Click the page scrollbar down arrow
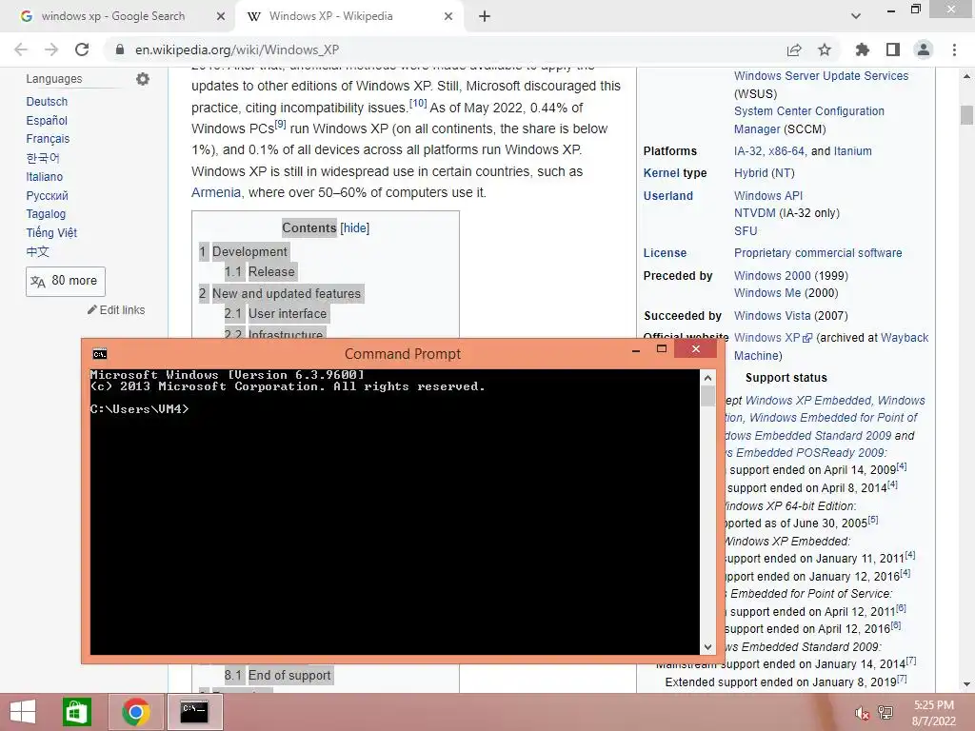Screen dimensions: 975x731 (966, 685)
